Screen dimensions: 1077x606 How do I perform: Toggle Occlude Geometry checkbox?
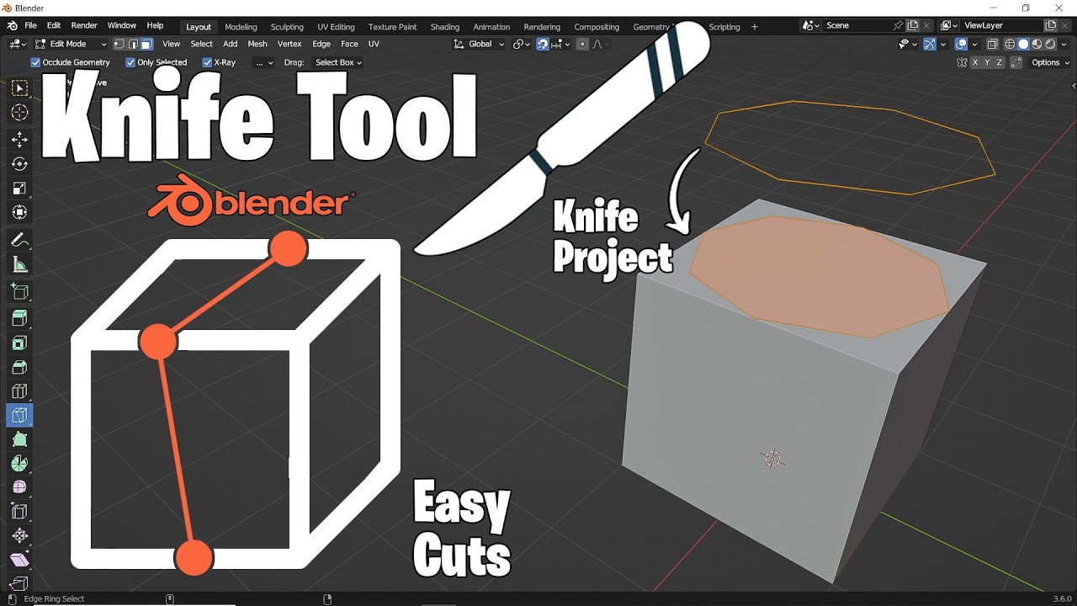pyautogui.click(x=35, y=62)
